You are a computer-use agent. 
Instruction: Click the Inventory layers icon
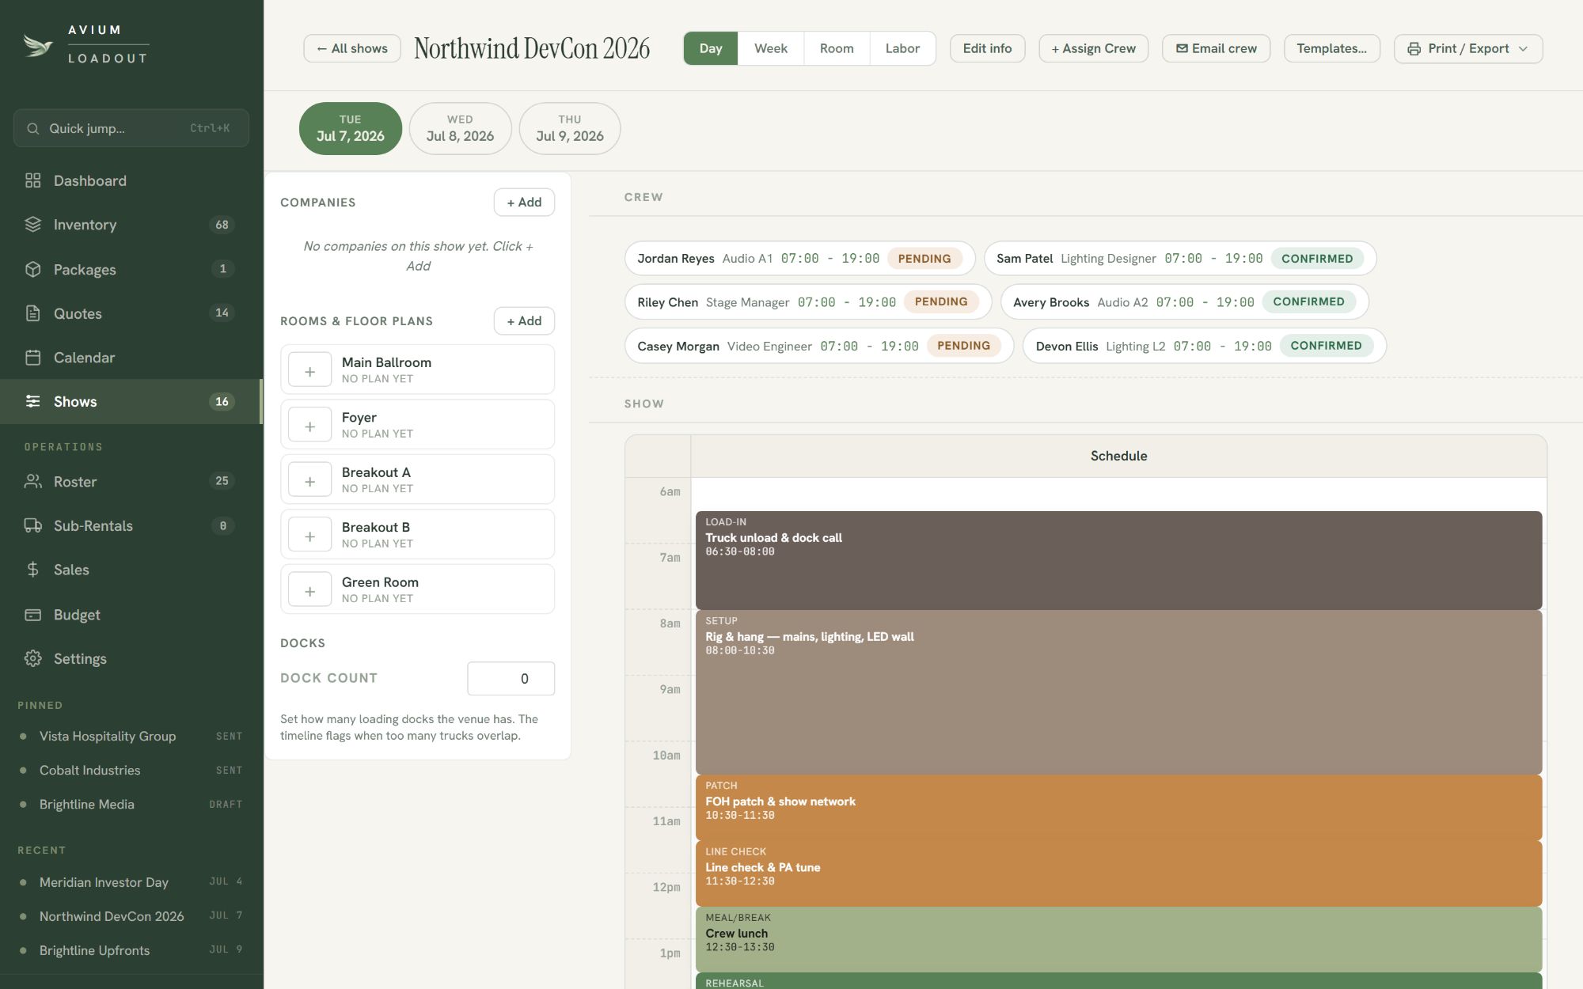(32, 225)
